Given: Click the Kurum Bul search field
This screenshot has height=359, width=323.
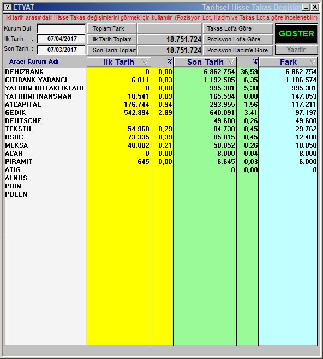Looking at the screenshot, I should [61, 29].
